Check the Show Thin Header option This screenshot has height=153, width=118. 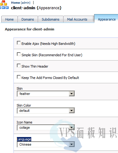[x=19, y=66]
